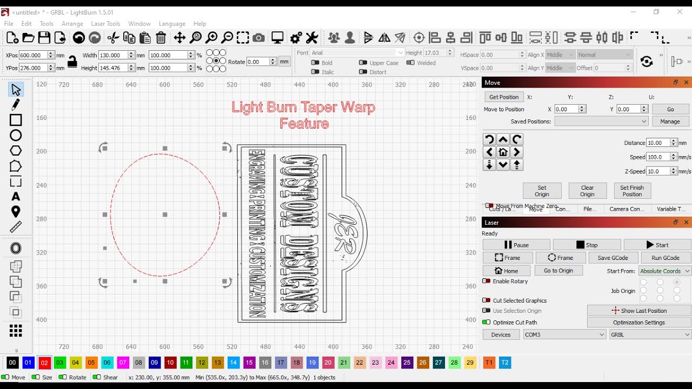The height and width of the screenshot is (389, 692).
Task: Select the Ellipse tool
Action: (x=16, y=135)
